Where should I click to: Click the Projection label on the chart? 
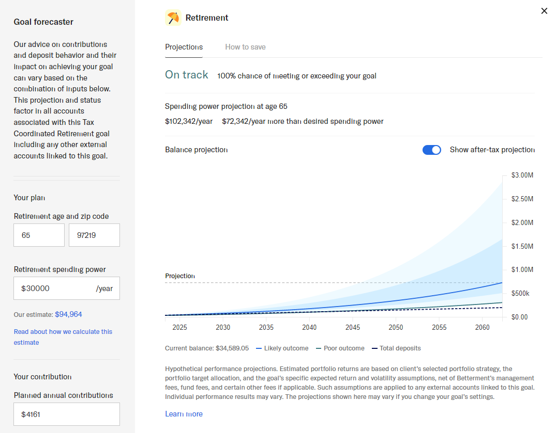179,276
